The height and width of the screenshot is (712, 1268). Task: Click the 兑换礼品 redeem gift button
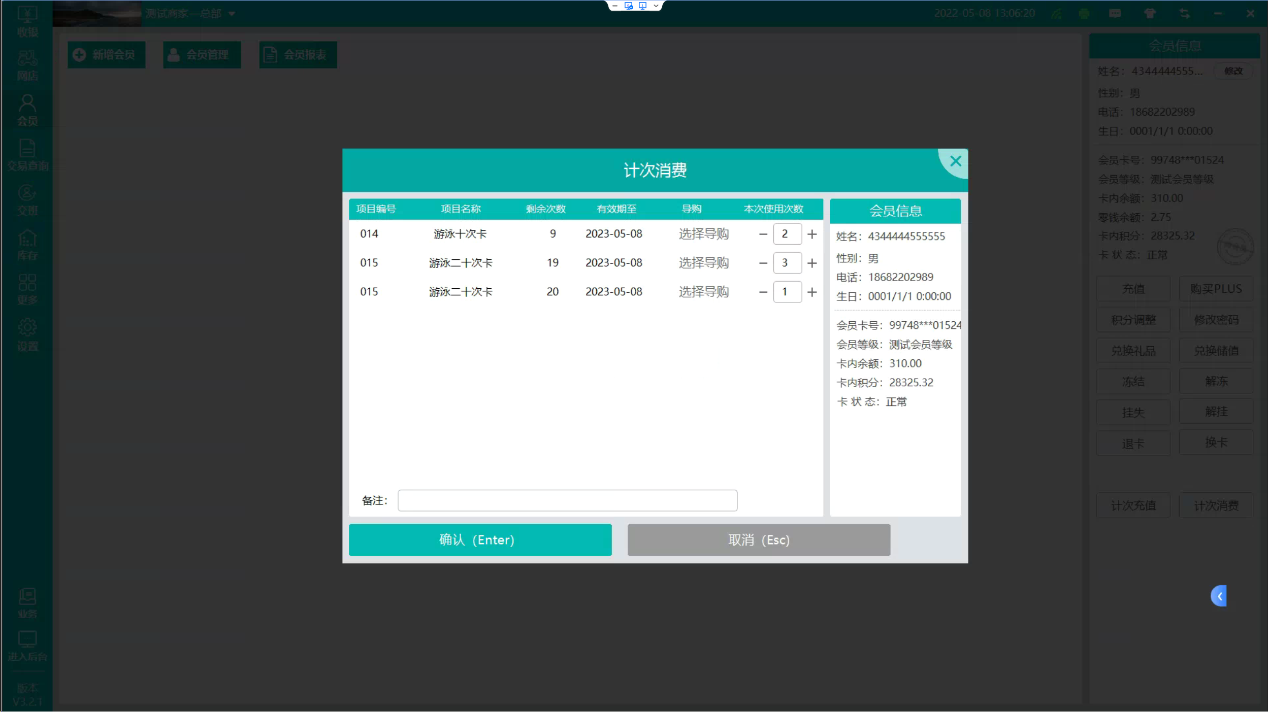[1133, 351]
